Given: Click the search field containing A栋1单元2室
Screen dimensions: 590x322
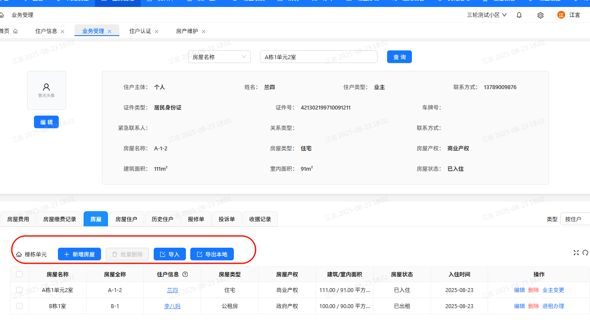Looking at the screenshot, I should (x=318, y=57).
